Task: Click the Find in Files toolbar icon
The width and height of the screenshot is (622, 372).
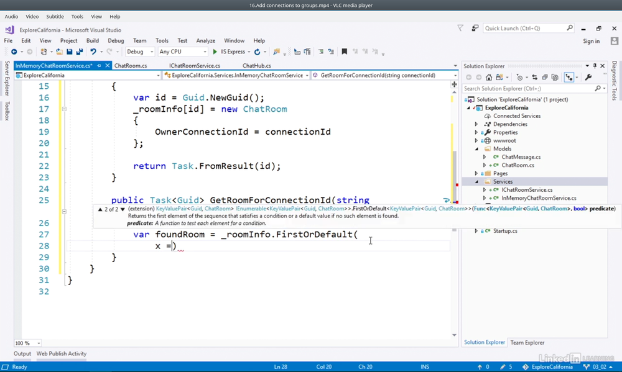Action: (x=277, y=52)
